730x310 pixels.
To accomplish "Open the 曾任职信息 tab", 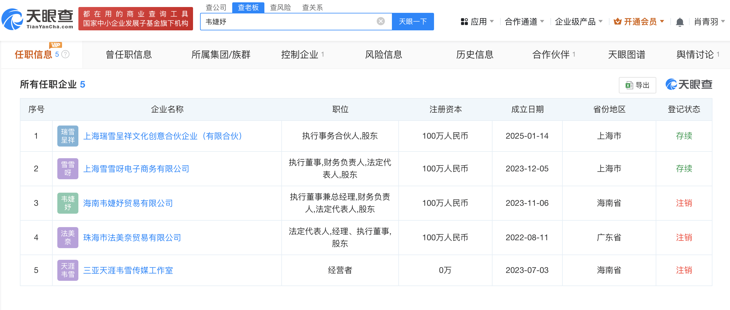I will coord(129,55).
